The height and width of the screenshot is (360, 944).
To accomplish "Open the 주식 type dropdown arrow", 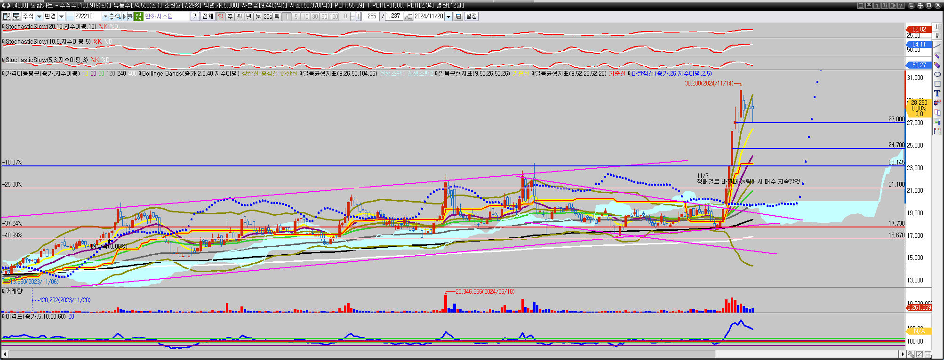I will click(x=39, y=16).
